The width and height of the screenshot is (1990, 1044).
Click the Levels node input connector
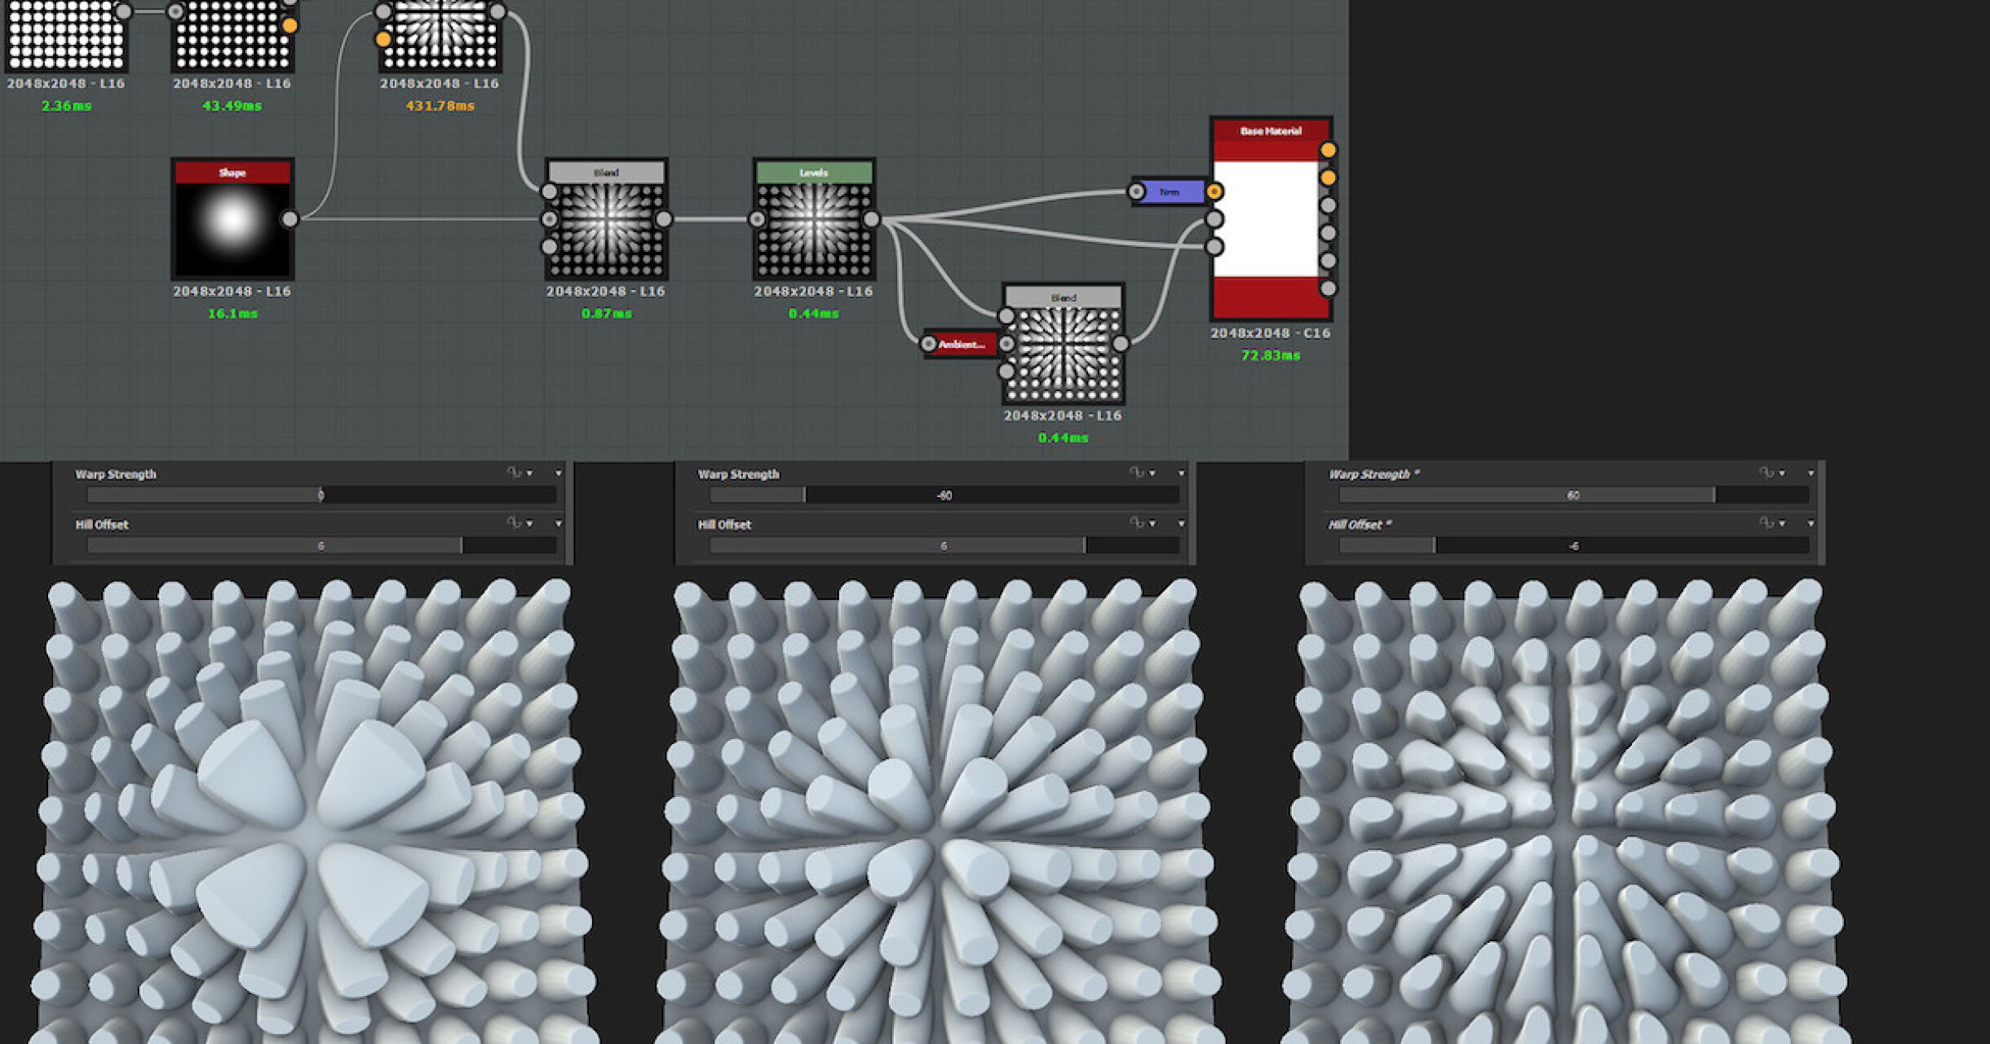pyautogui.click(x=757, y=218)
